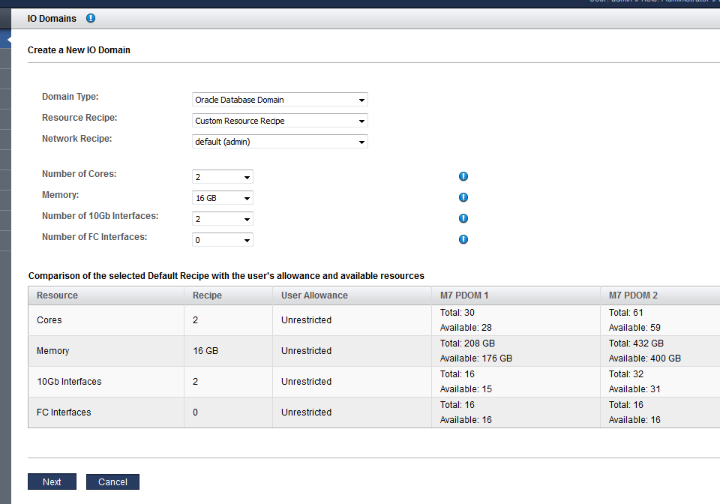The width and height of the screenshot is (720, 504).
Task: Click info icon for Number of Cores
Action: pyautogui.click(x=463, y=176)
